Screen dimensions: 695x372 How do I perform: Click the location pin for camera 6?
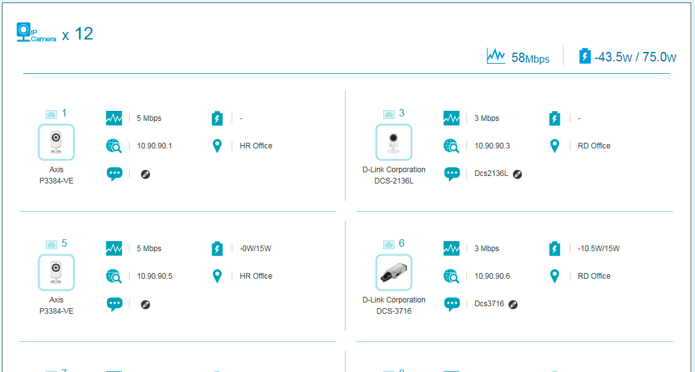(x=554, y=276)
